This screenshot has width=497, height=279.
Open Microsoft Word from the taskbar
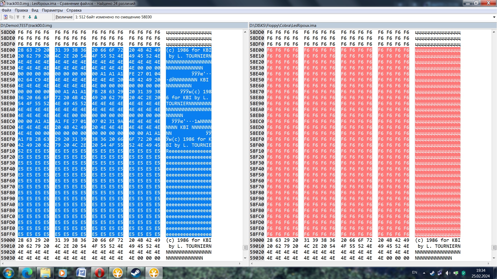81,273
